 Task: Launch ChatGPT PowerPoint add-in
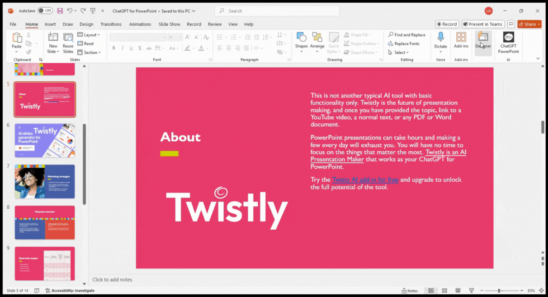509,43
